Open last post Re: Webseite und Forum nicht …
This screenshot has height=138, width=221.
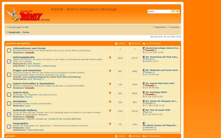pos(163,70)
